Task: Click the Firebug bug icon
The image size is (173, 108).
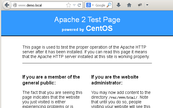Action: pyautogui.click(x=140, y=5)
